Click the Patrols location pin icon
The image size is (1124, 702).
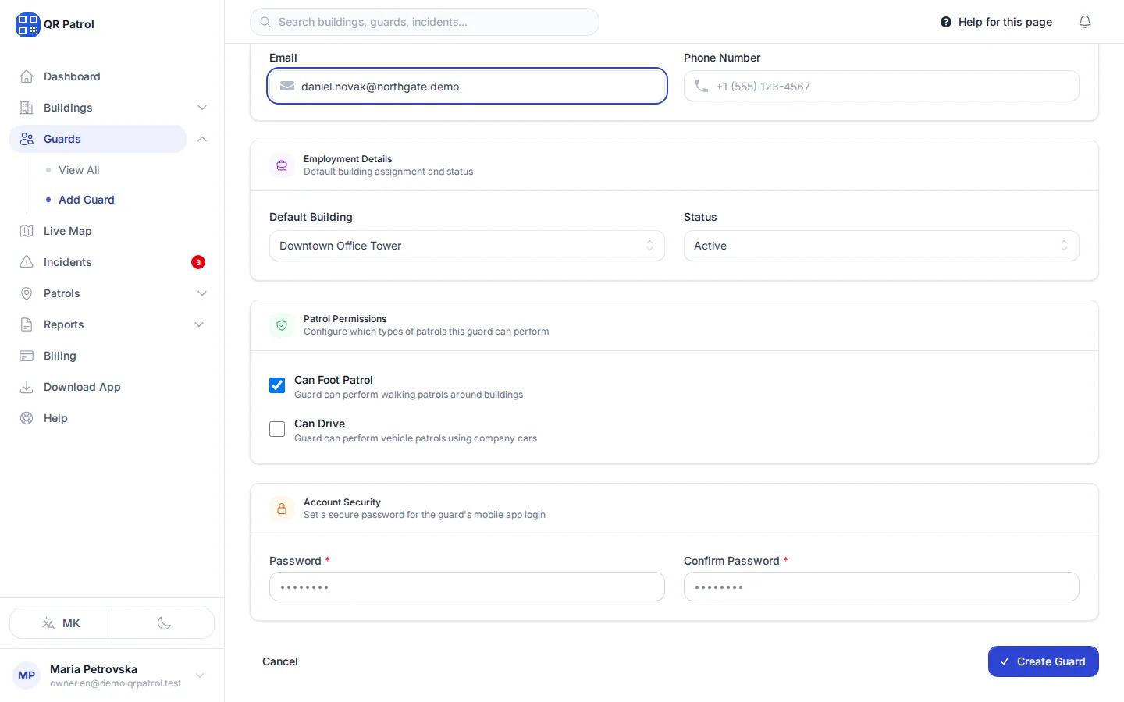tap(27, 293)
